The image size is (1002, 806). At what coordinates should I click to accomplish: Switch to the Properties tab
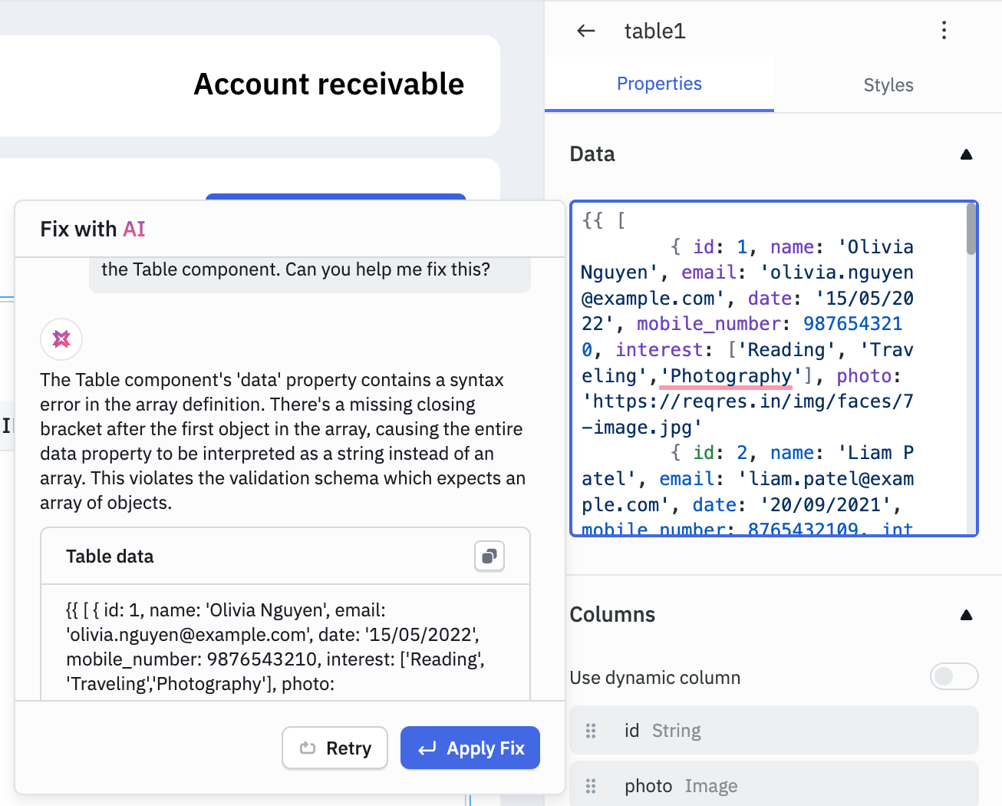659,84
